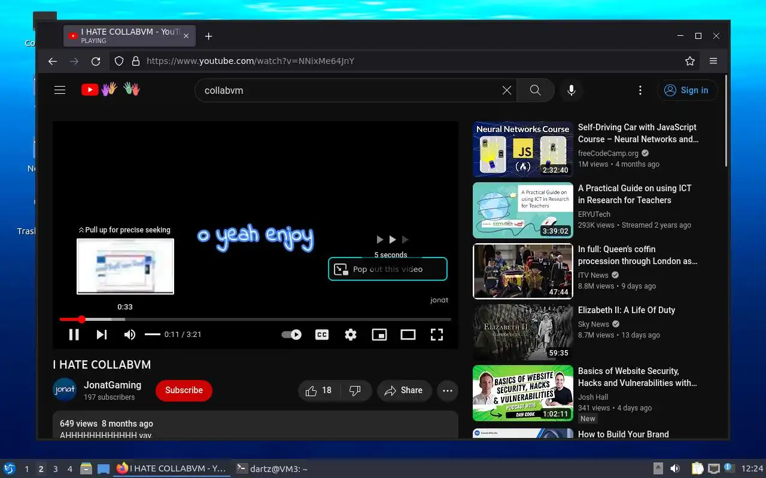Enable miniplayer mode
Screen dimensions: 766x478
tap(379, 335)
